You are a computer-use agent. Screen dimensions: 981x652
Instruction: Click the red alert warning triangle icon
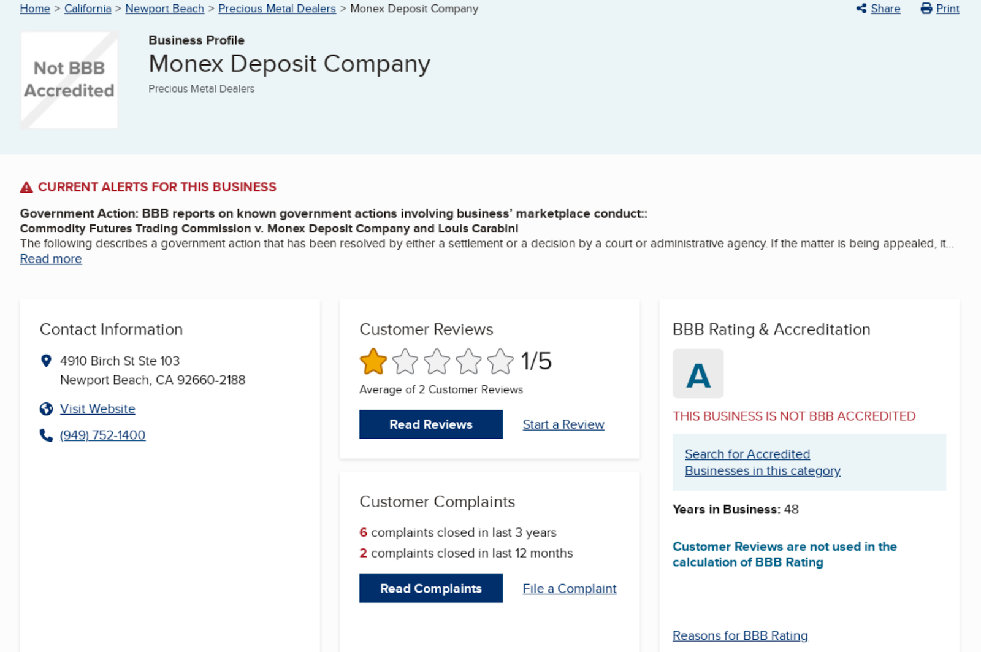point(26,187)
